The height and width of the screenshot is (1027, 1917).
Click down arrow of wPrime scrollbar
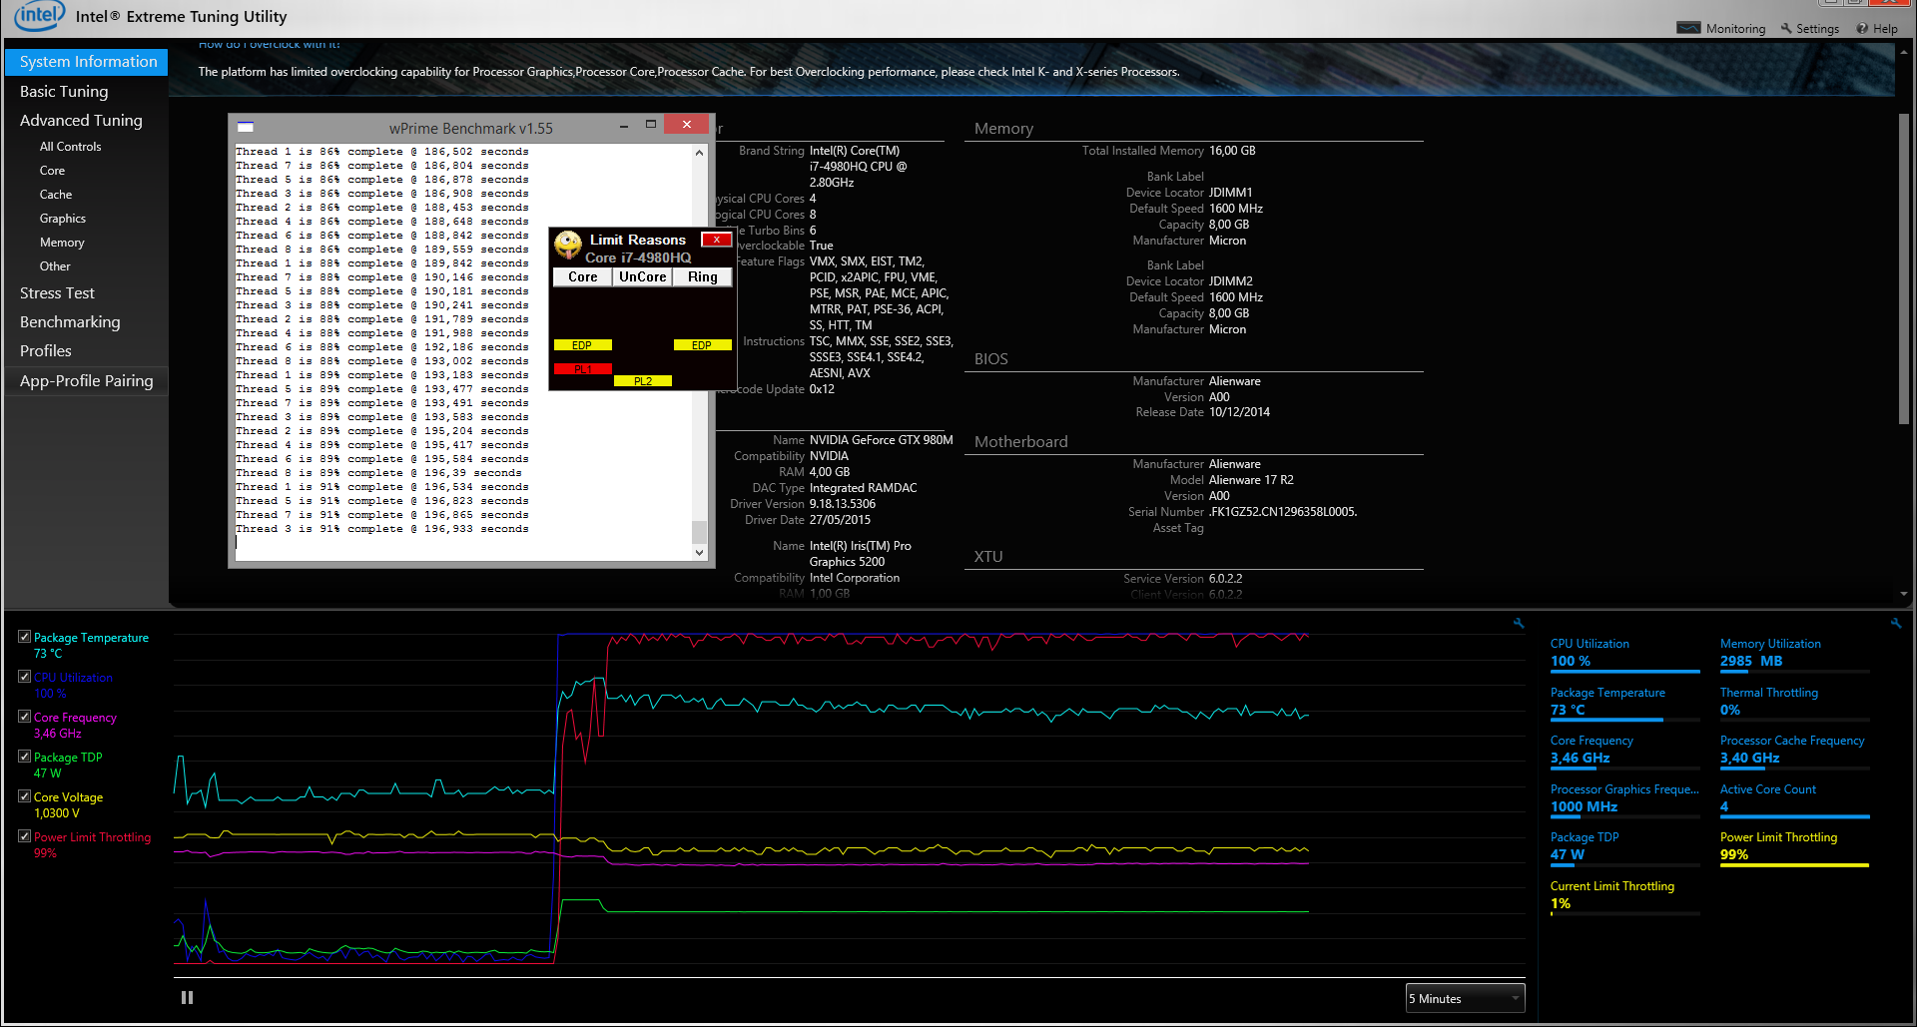point(699,552)
